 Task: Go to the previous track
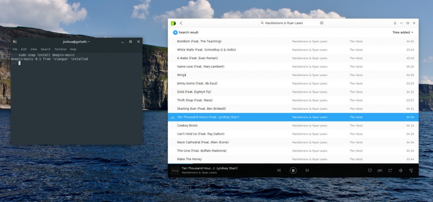pyautogui.click(x=279, y=170)
